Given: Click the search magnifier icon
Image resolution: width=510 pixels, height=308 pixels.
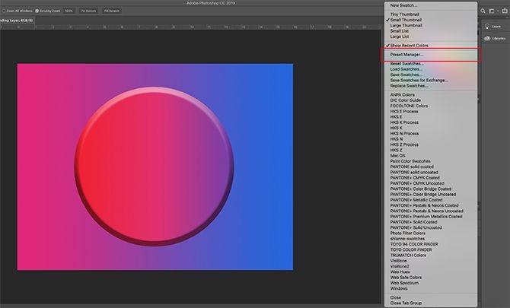Looking at the screenshot, I should point(484,11).
